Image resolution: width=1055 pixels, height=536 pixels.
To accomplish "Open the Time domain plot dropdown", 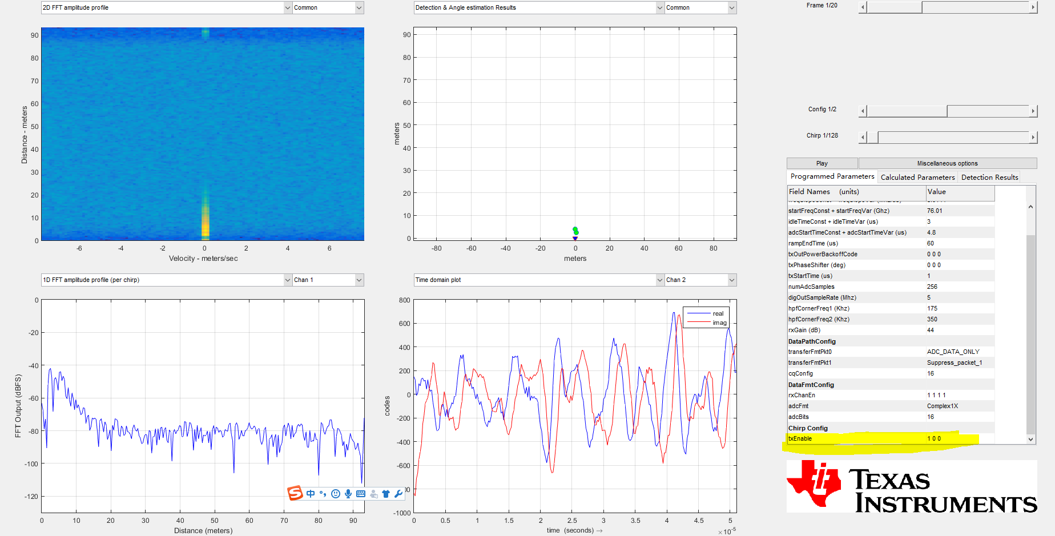I will tap(539, 280).
